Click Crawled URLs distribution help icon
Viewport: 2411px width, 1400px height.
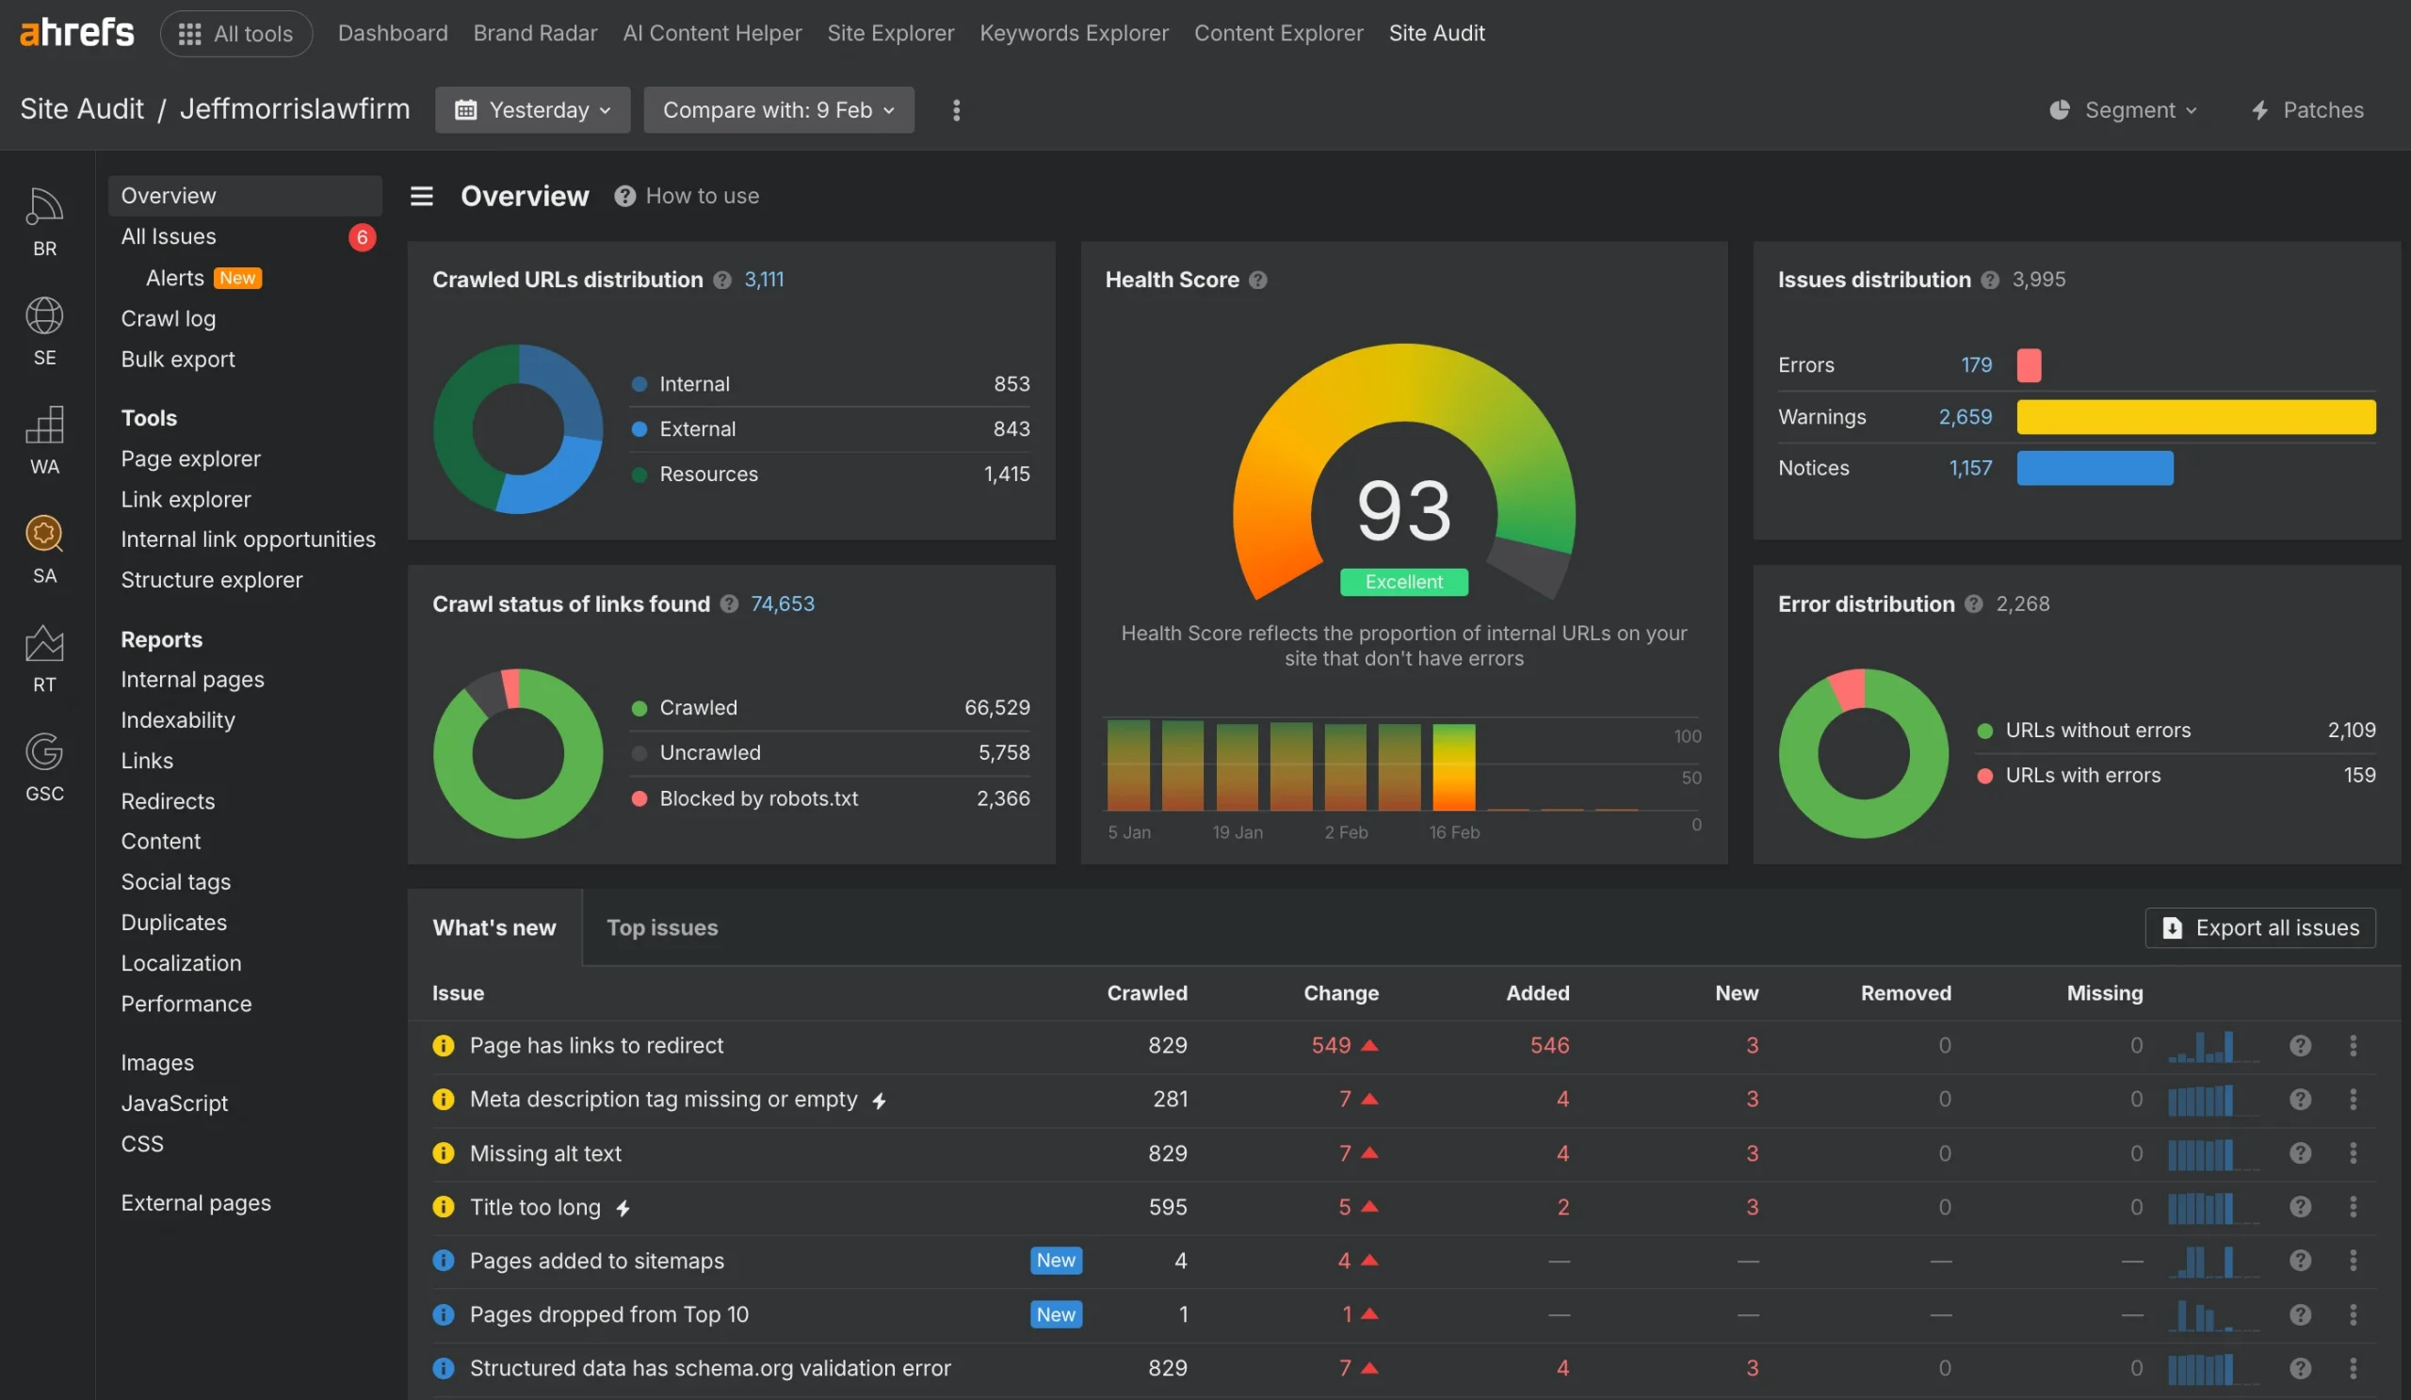coord(722,280)
